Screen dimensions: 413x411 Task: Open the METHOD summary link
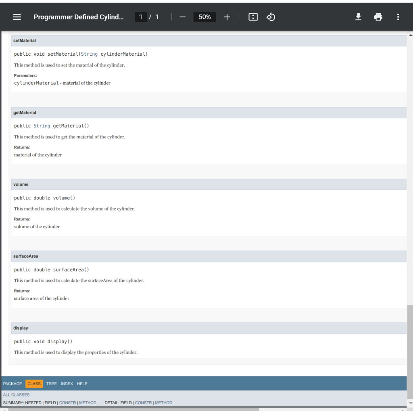[88, 403]
